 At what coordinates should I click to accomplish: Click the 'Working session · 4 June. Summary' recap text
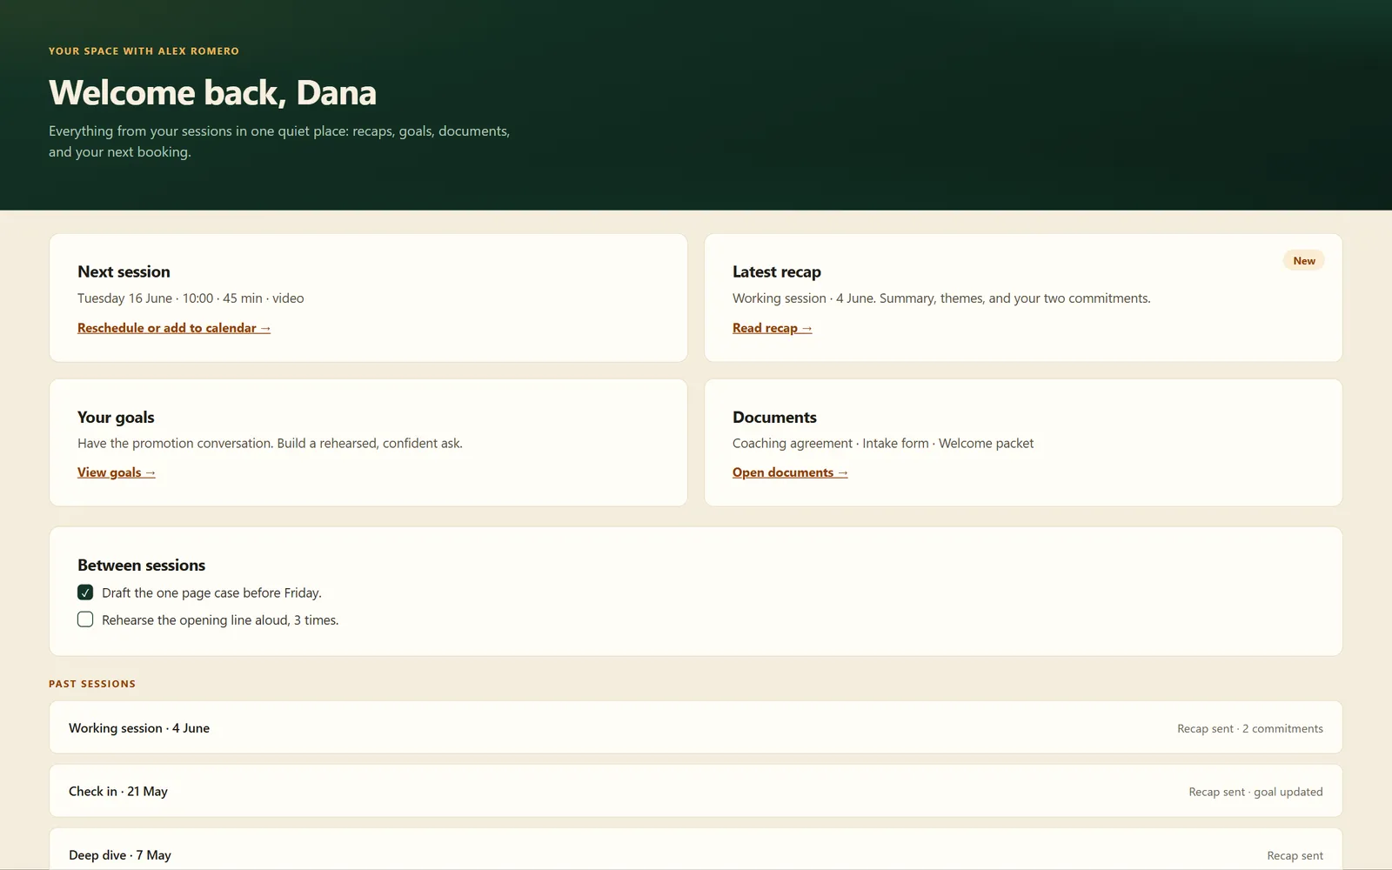[x=941, y=298]
